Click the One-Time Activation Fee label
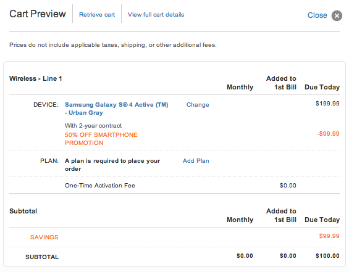 coord(99,185)
